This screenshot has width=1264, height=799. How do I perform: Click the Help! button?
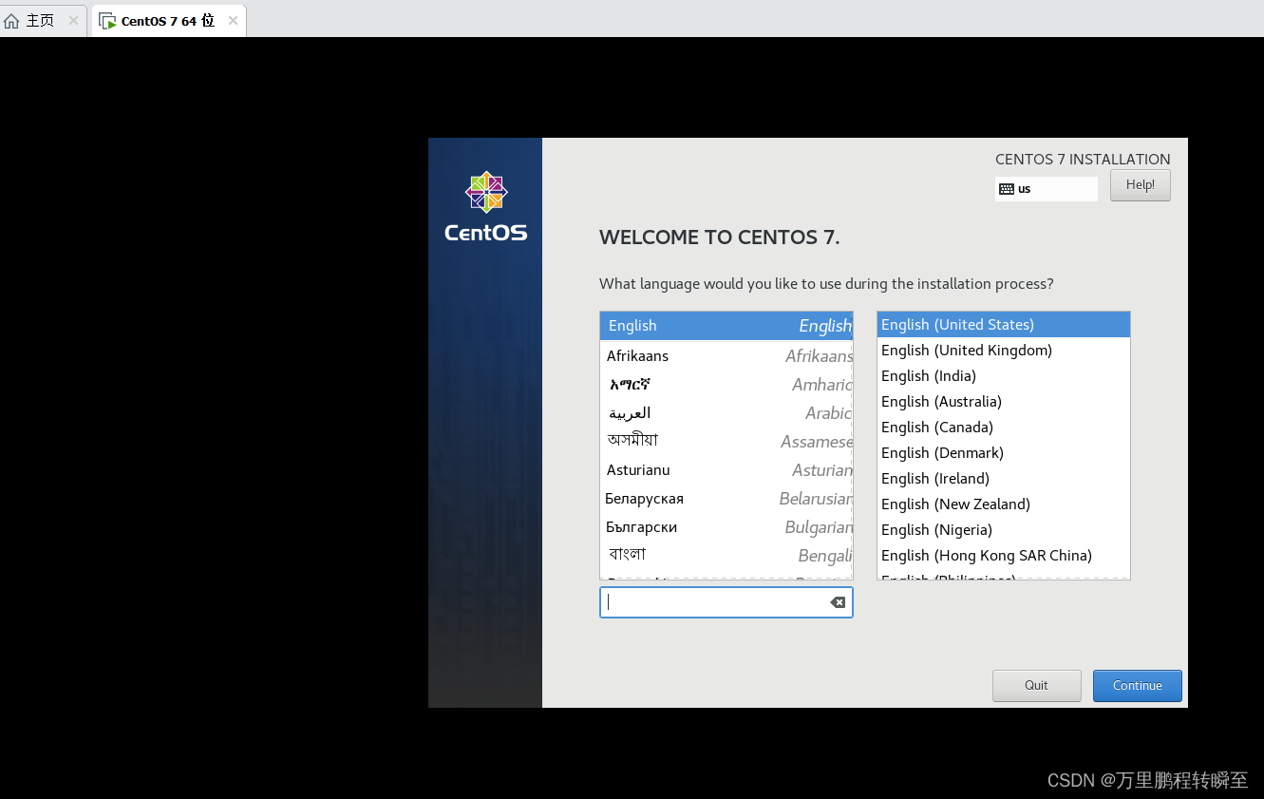tap(1140, 185)
